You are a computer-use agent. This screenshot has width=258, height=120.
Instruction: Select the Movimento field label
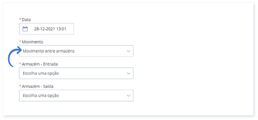click(33, 42)
